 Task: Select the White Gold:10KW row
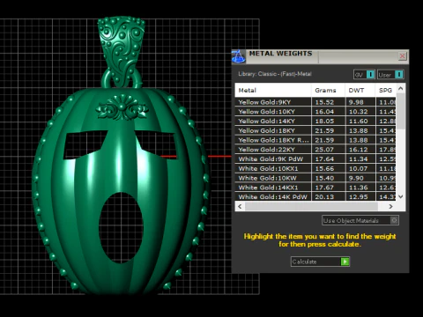[315, 178]
